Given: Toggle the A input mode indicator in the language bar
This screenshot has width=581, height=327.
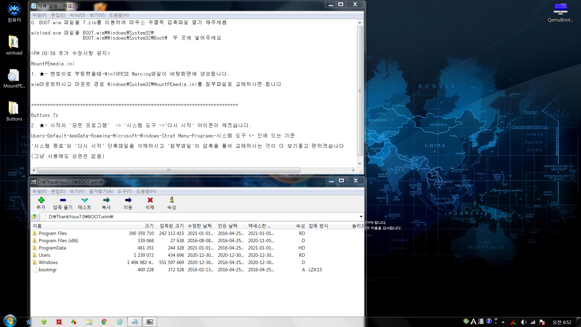Looking at the screenshot, I should tap(474, 322).
